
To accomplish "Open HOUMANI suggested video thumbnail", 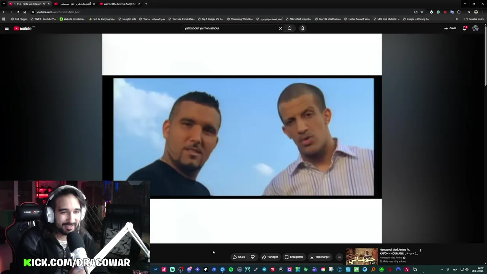I will 362,256.
